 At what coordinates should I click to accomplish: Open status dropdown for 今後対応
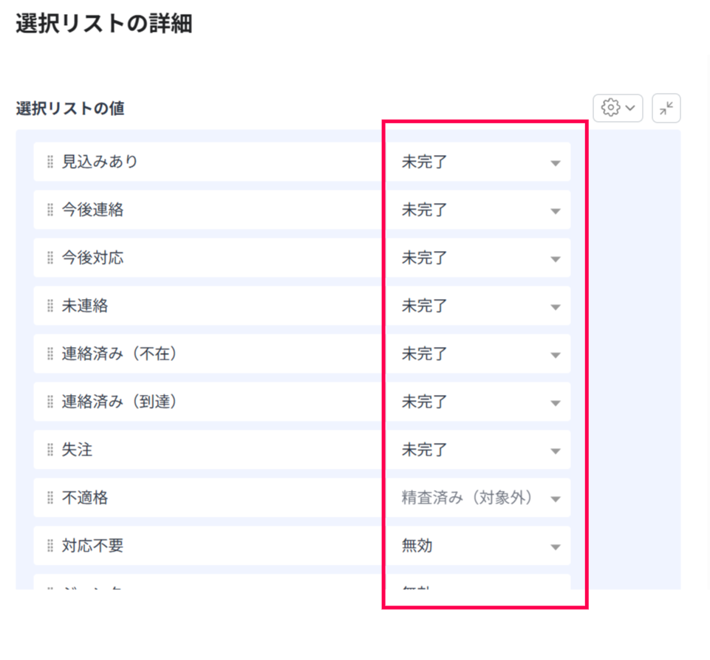[x=479, y=258]
